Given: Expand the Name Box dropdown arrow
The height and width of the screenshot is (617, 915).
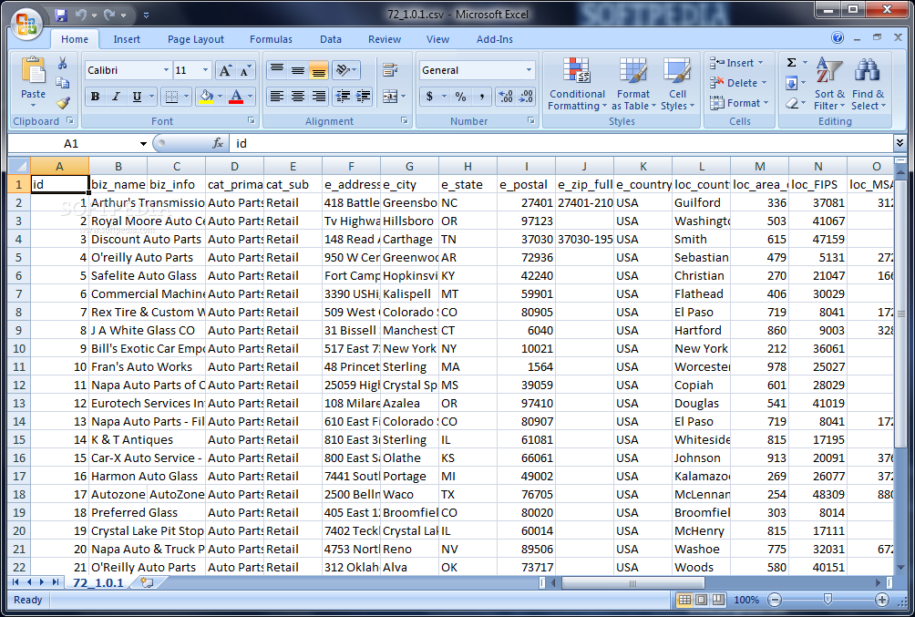Looking at the screenshot, I should pyautogui.click(x=143, y=144).
